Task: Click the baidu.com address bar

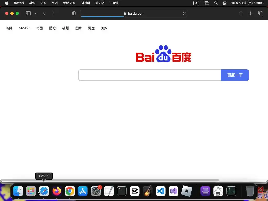Action: click(x=134, y=13)
